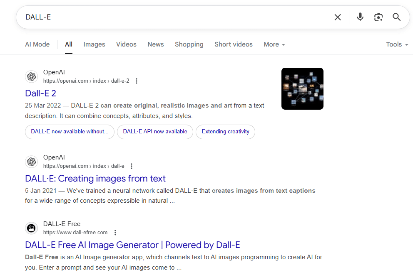Switch to AI Mode tab

[x=37, y=44]
